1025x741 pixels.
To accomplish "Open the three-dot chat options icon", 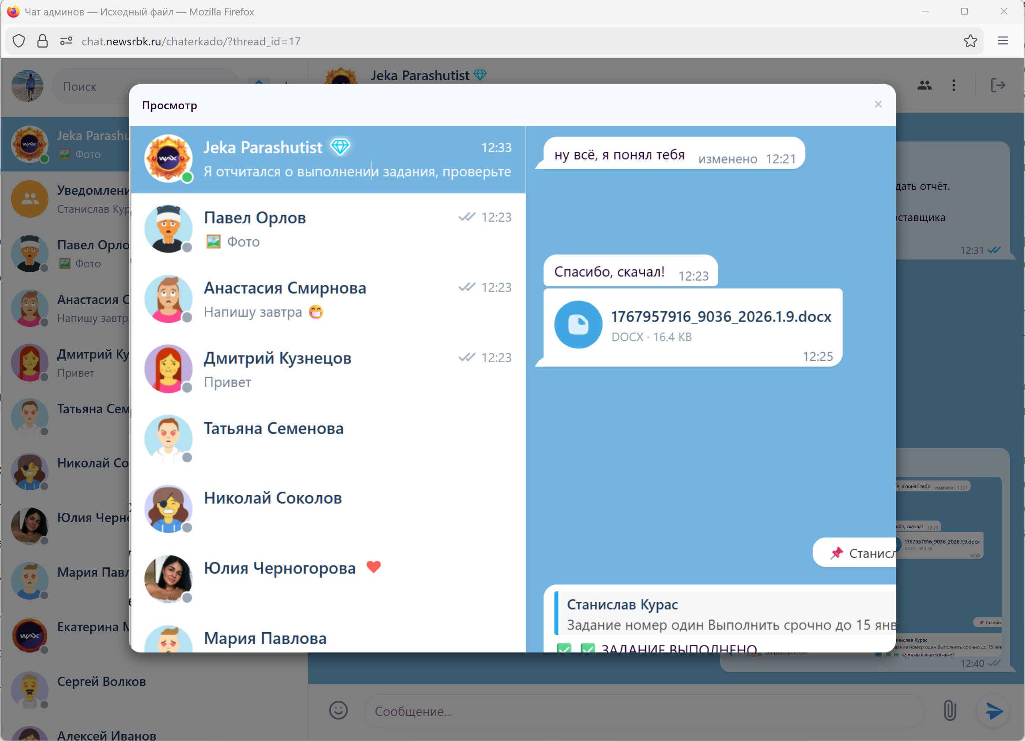I will (954, 85).
